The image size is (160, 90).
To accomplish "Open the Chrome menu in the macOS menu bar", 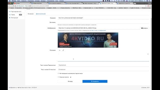I will 14,1.
